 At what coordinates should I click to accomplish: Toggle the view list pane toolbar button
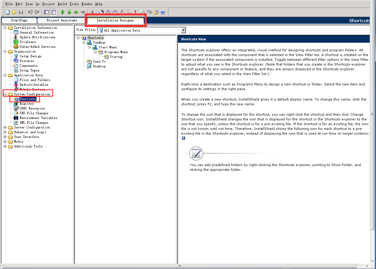click(x=53, y=12)
